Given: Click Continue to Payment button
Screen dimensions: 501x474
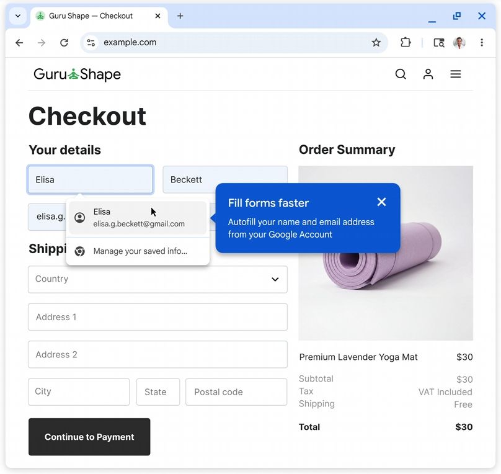Looking at the screenshot, I should click(89, 437).
